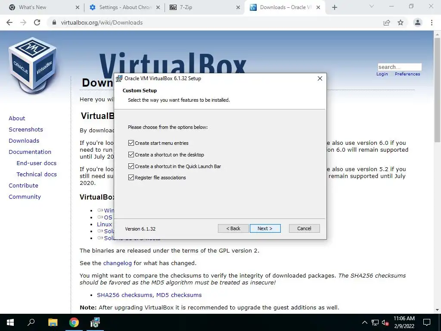Open the tab search dropdown chevron
Screen dimensions: 441x331
pos(372,6)
